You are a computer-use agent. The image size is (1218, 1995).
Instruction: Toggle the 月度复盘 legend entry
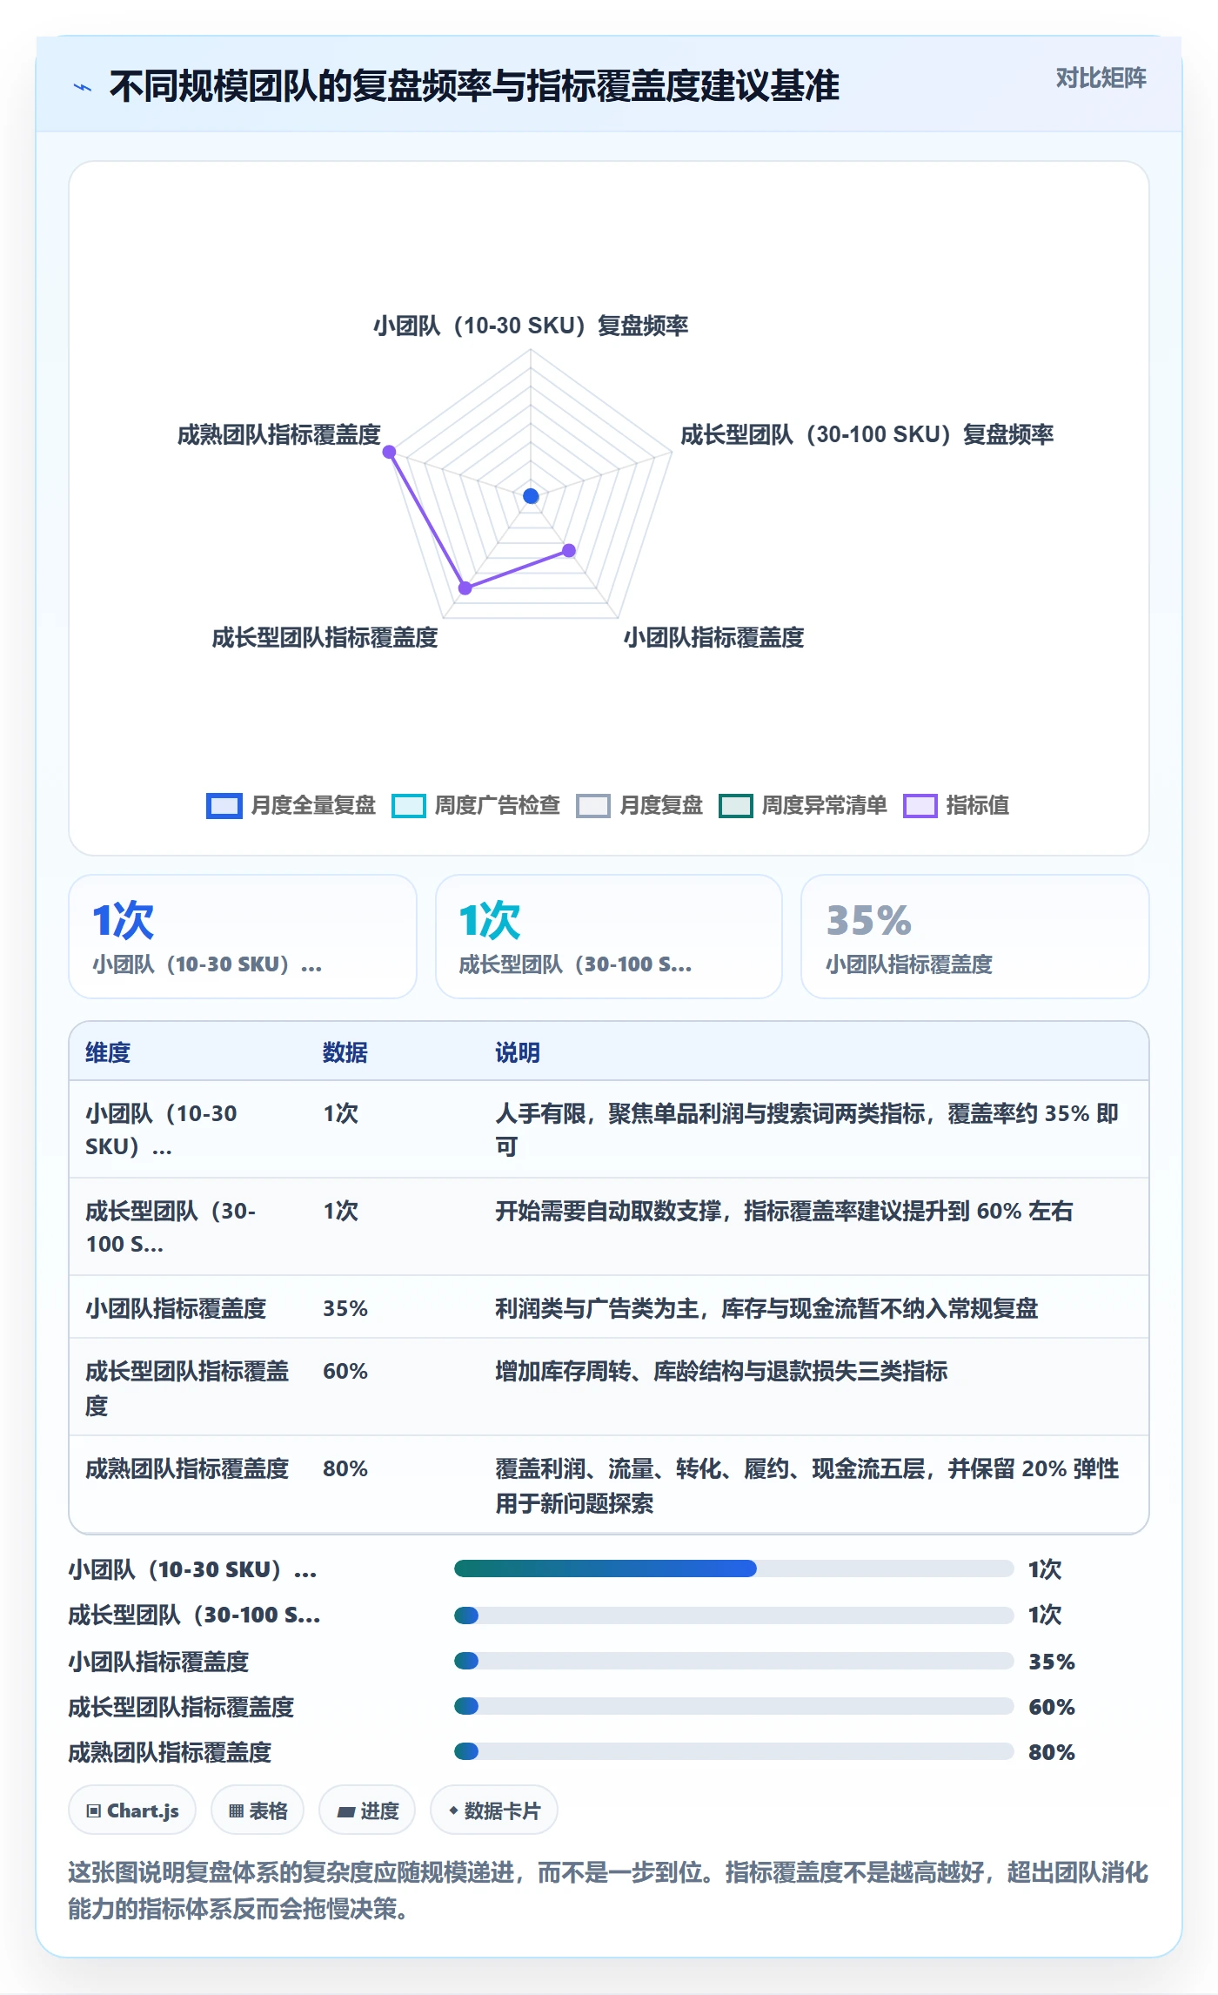[639, 805]
